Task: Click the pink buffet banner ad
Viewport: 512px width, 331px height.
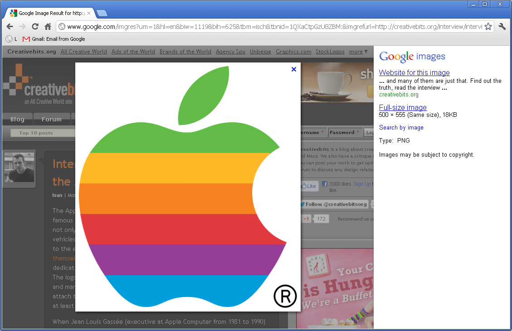Action: (x=335, y=288)
